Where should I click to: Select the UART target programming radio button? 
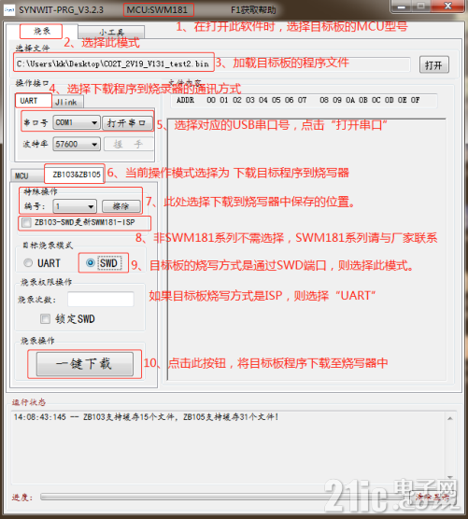[x=28, y=263]
